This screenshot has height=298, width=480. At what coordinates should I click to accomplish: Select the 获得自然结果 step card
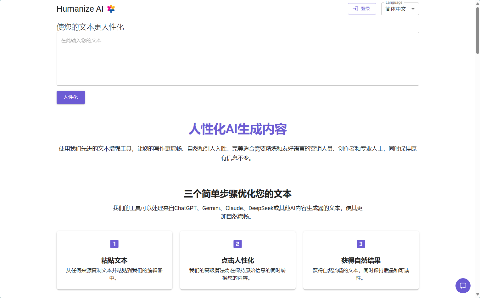pyautogui.click(x=361, y=260)
